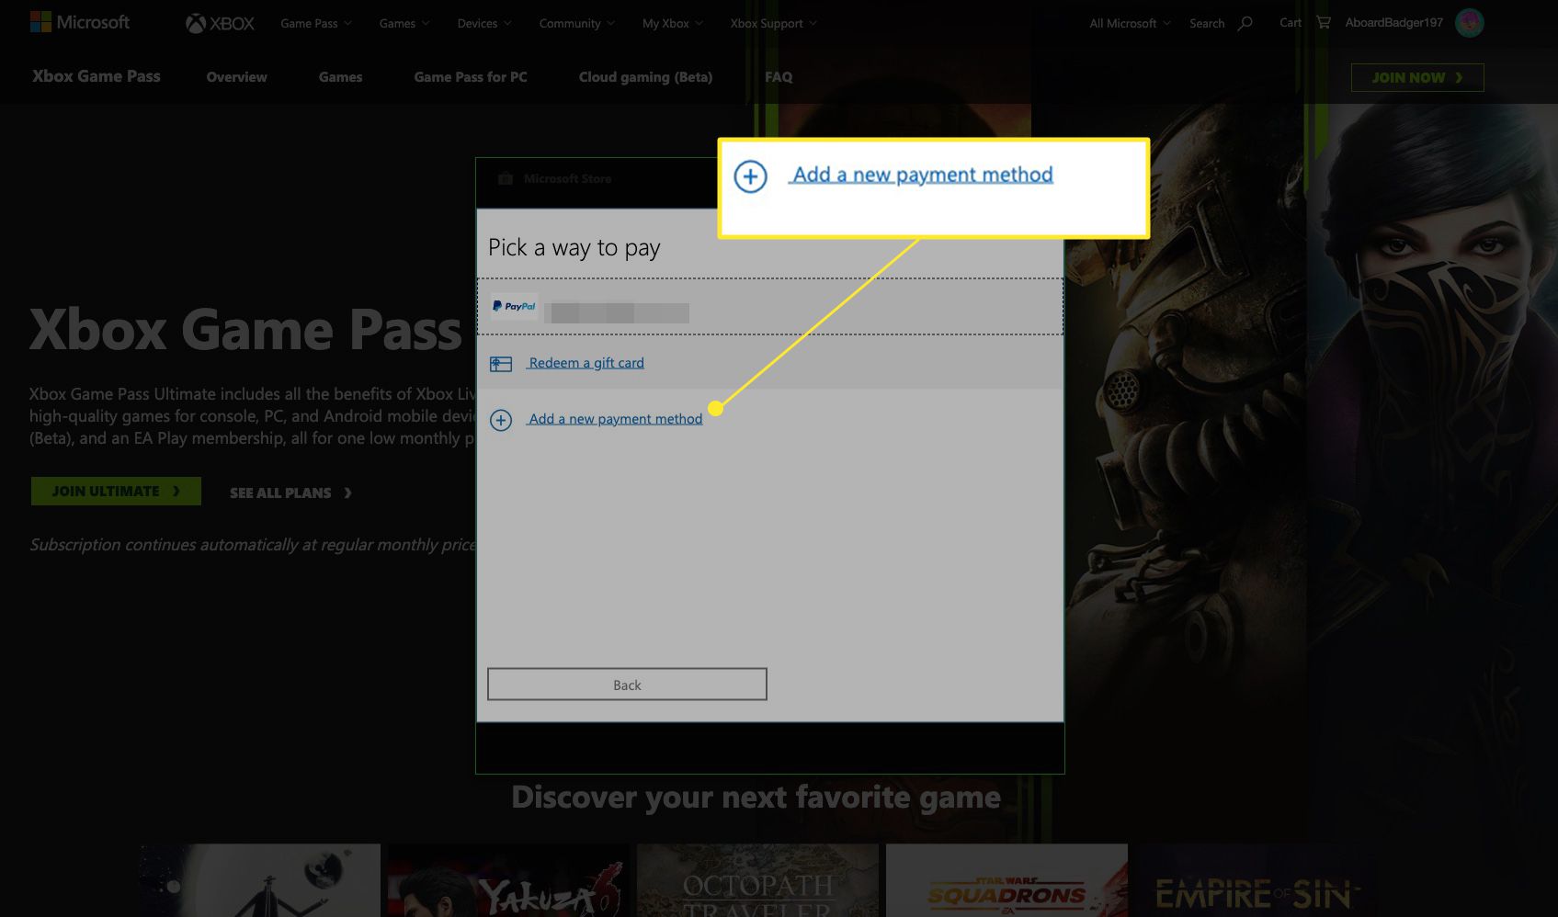Open the Overview tab

236,77
